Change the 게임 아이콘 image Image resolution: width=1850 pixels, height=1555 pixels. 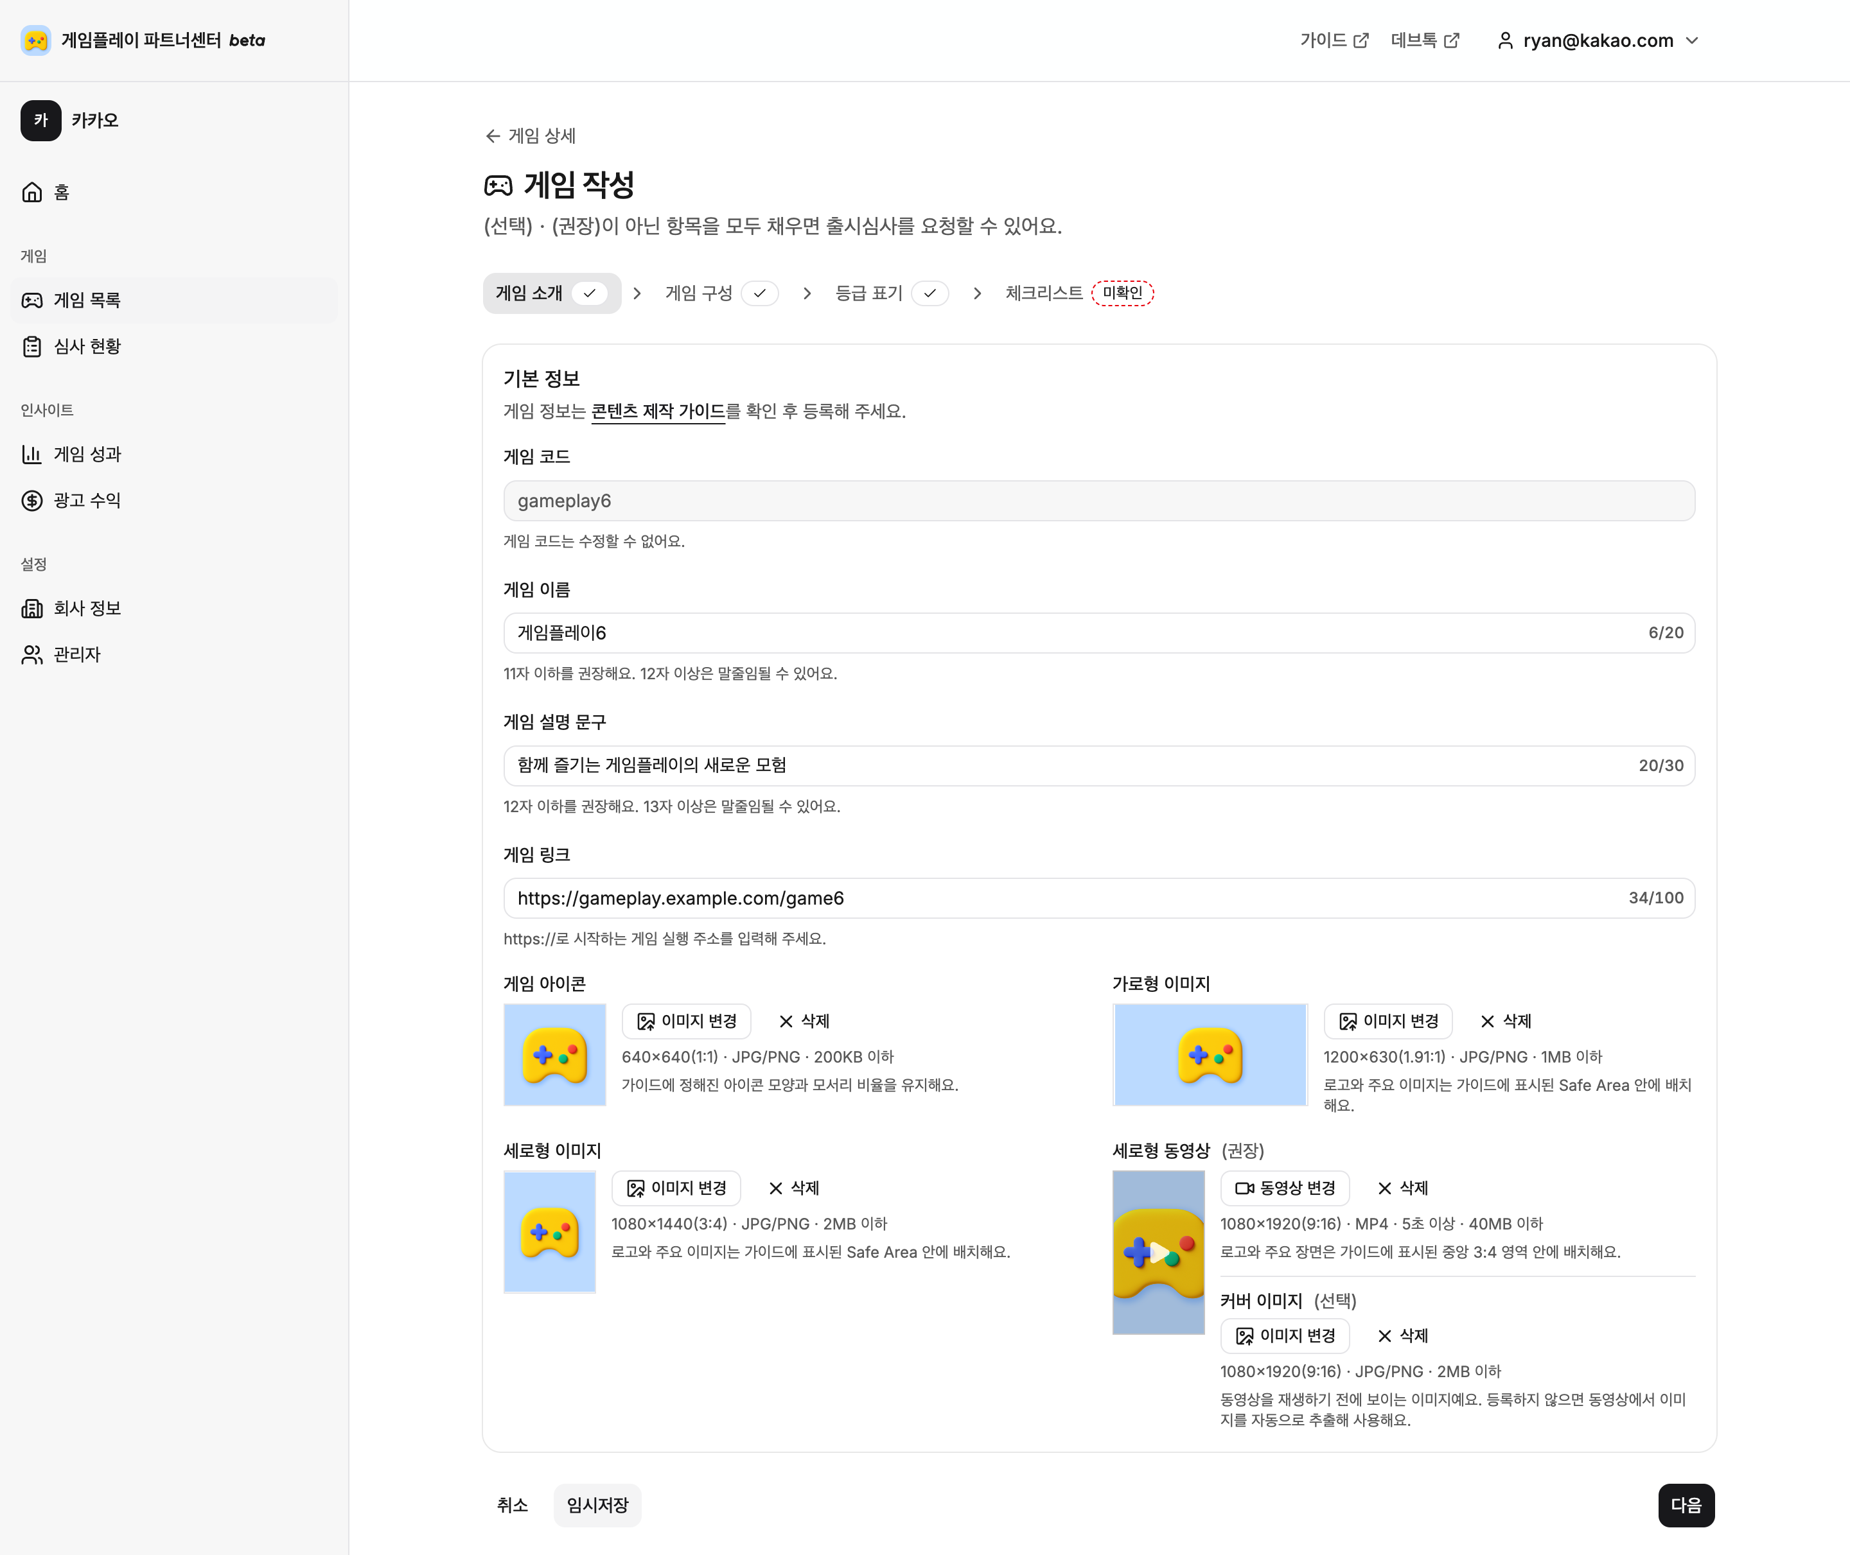[x=687, y=1021]
